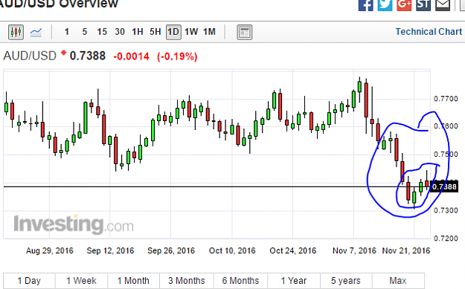This screenshot has height=289, width=465.
Task: Click the Sep 12, 2016 date label
Action: (110, 251)
